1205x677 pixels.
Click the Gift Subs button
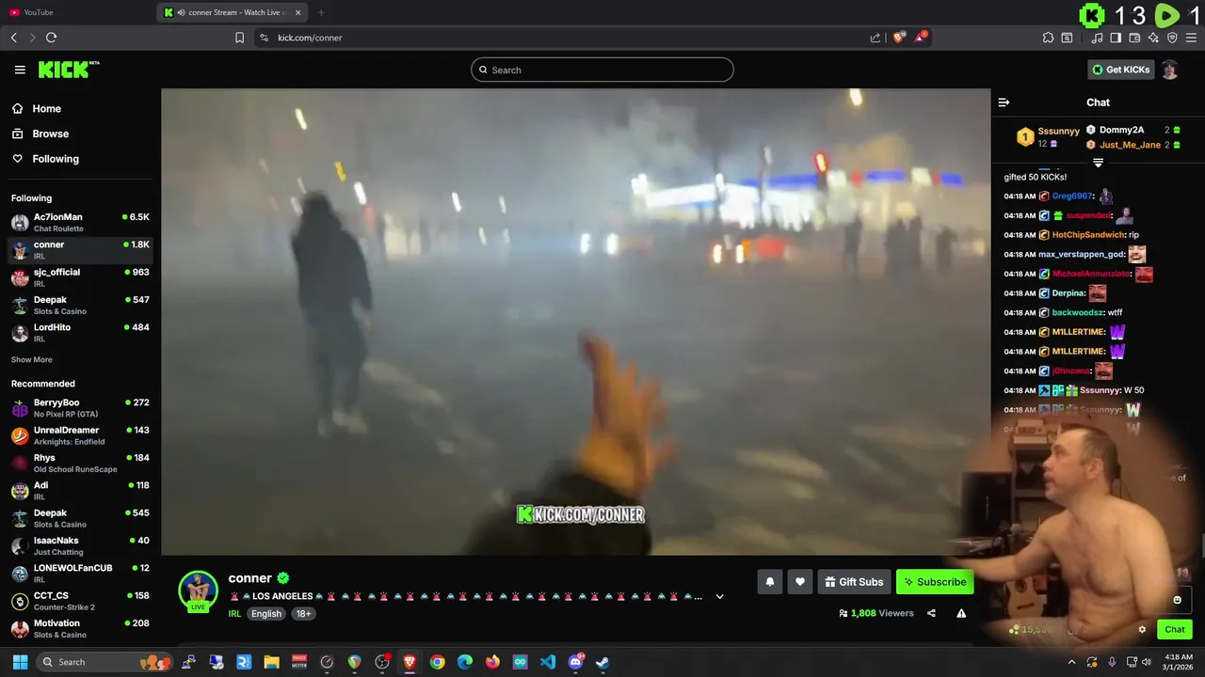click(854, 582)
